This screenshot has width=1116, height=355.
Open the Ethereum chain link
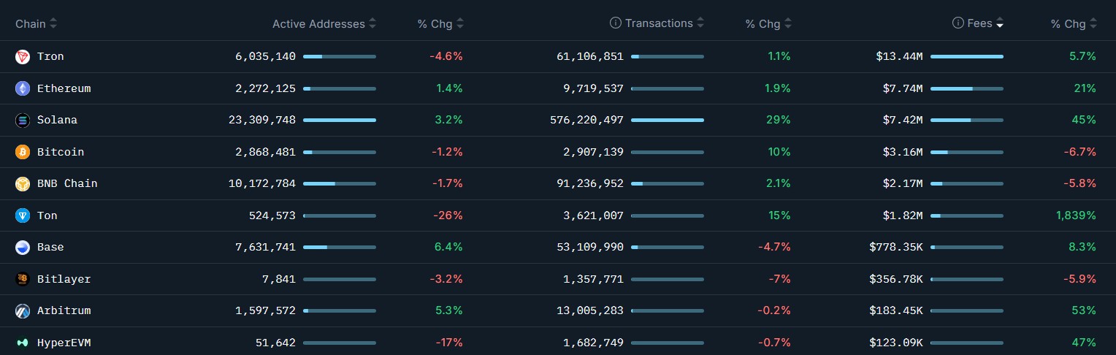coord(64,88)
